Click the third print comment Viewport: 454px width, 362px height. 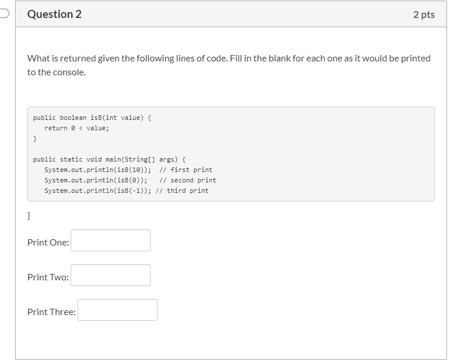182,191
